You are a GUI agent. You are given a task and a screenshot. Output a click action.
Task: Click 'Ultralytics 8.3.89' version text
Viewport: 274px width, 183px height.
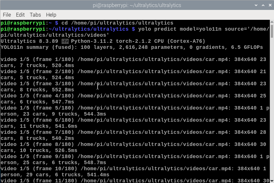(29, 41)
